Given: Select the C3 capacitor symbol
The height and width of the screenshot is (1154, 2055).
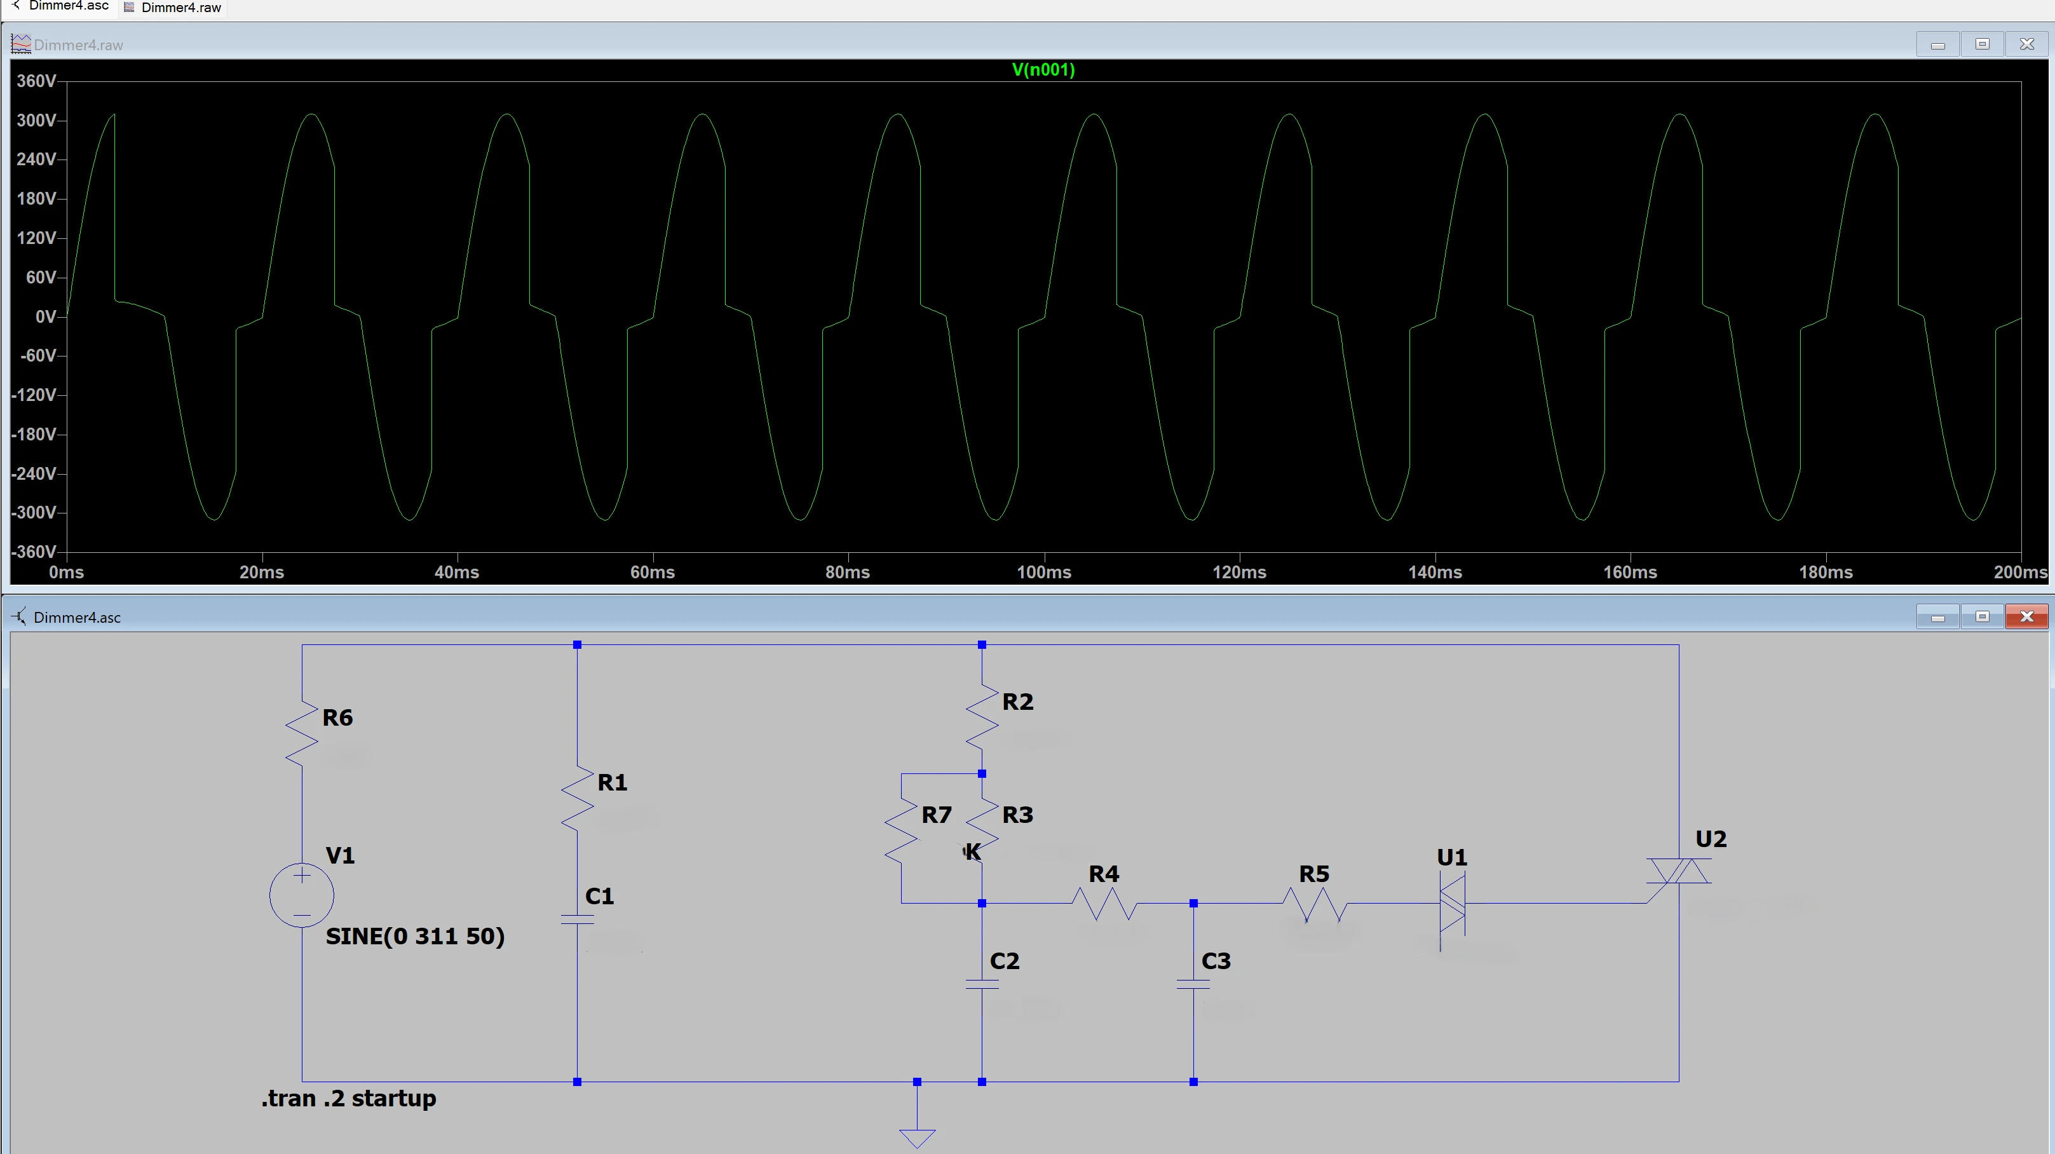Looking at the screenshot, I should click(1193, 984).
